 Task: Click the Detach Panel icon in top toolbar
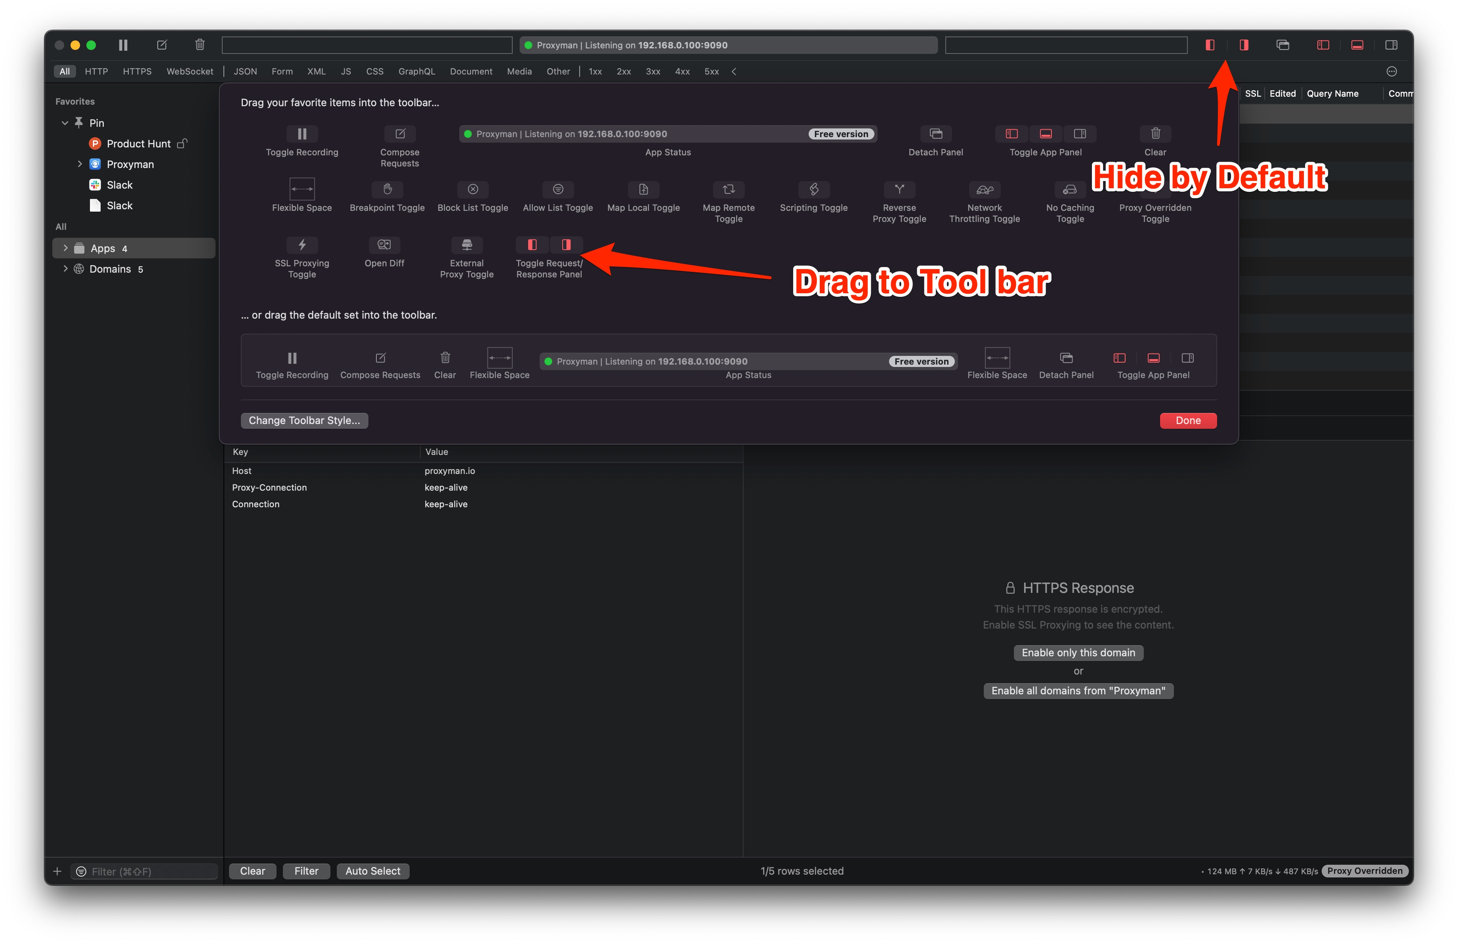tap(1282, 45)
